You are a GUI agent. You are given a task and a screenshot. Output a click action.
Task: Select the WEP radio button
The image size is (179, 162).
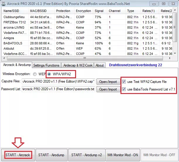[x=35, y=74]
